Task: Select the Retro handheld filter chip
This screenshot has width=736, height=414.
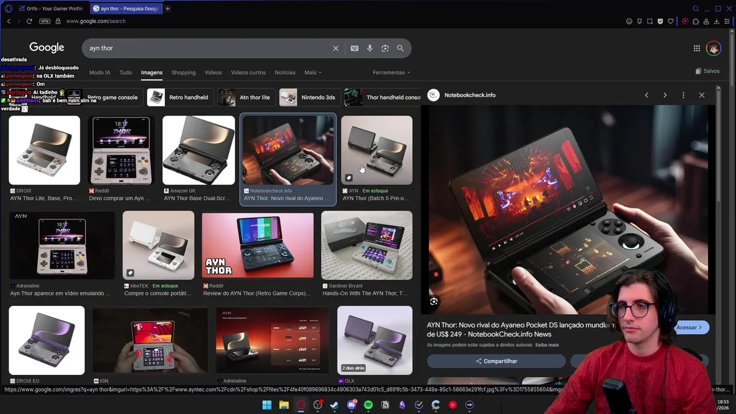Action: tap(181, 97)
